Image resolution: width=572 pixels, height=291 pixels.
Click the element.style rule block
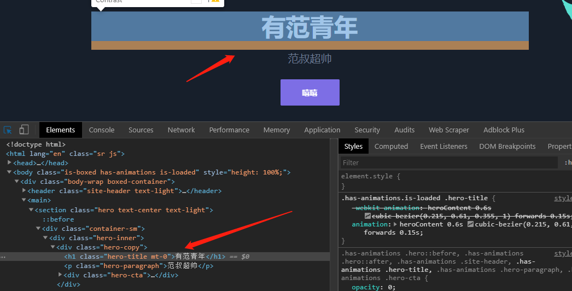(456, 181)
